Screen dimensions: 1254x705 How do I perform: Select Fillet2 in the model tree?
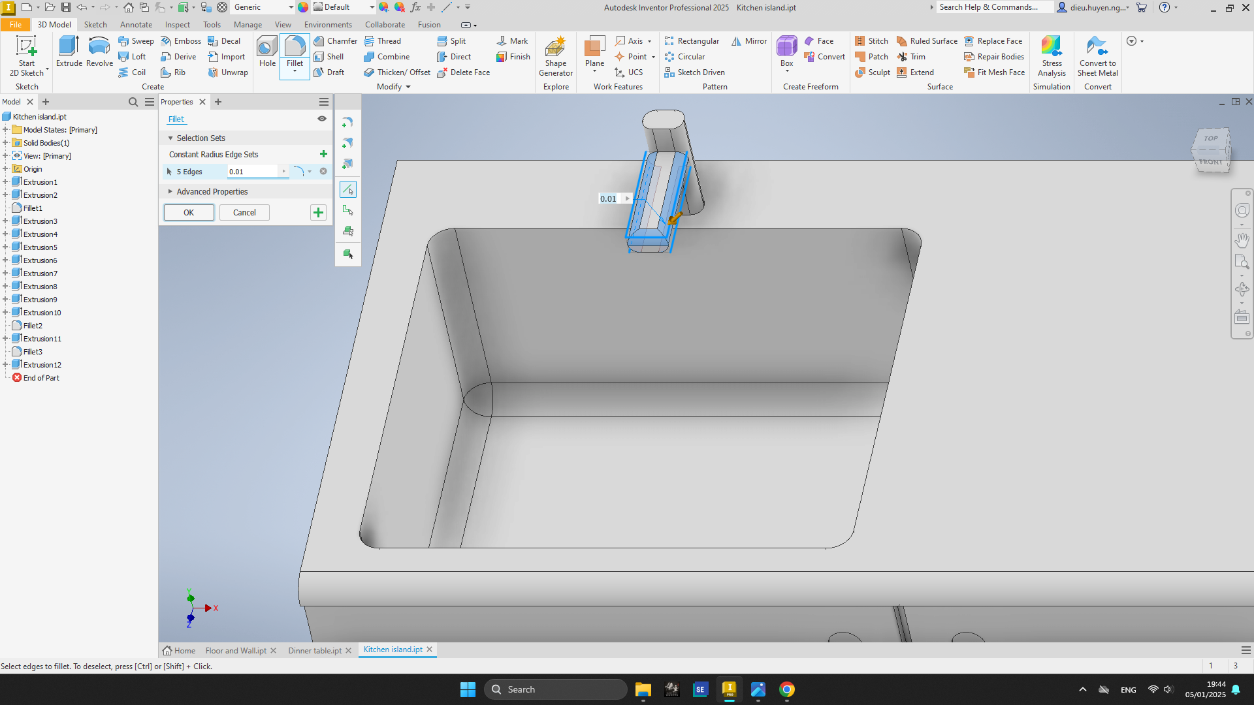tap(33, 326)
